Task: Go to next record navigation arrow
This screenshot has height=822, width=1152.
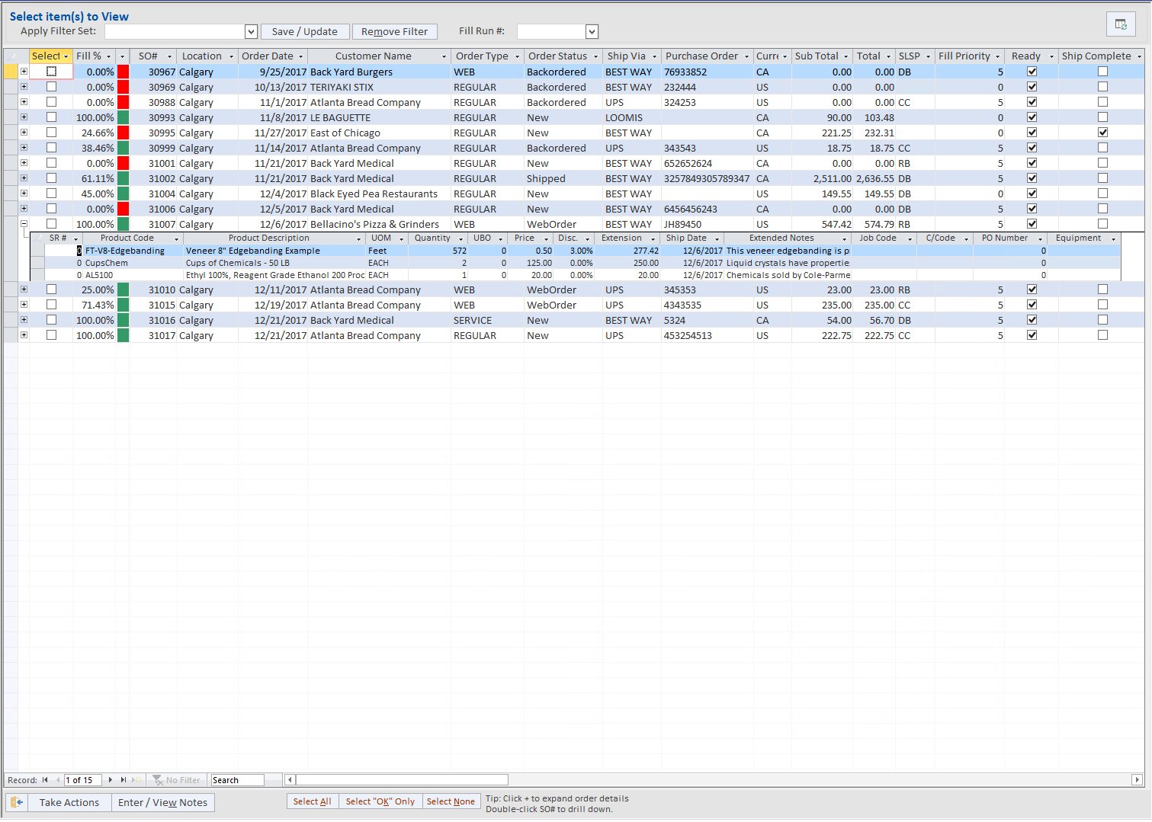Action: [x=111, y=780]
